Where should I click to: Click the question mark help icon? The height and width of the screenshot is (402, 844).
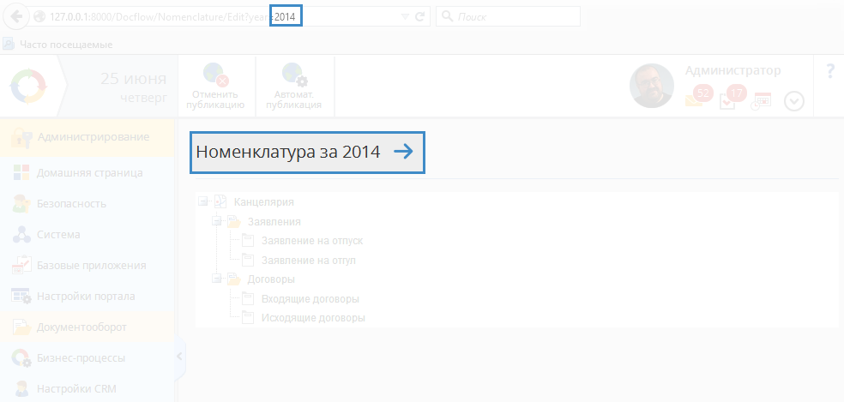[x=829, y=72]
